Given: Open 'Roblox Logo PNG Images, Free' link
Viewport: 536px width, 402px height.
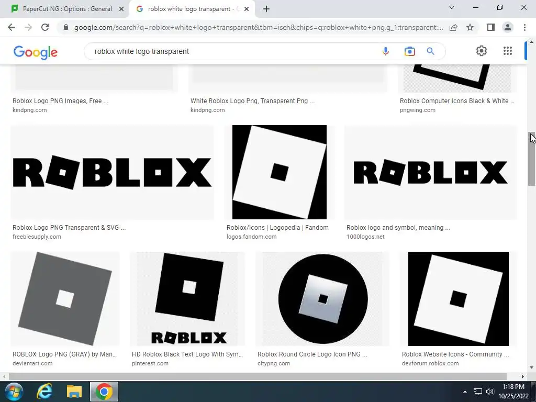Looking at the screenshot, I should pos(61,101).
